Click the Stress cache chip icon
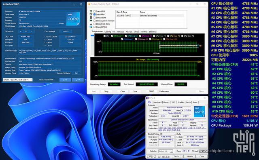Viewport: 259px width, 160px height. coord(91,17)
